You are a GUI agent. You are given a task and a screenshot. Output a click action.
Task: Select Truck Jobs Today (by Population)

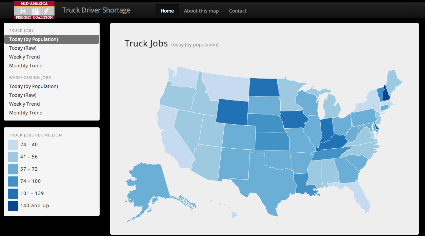click(52, 39)
